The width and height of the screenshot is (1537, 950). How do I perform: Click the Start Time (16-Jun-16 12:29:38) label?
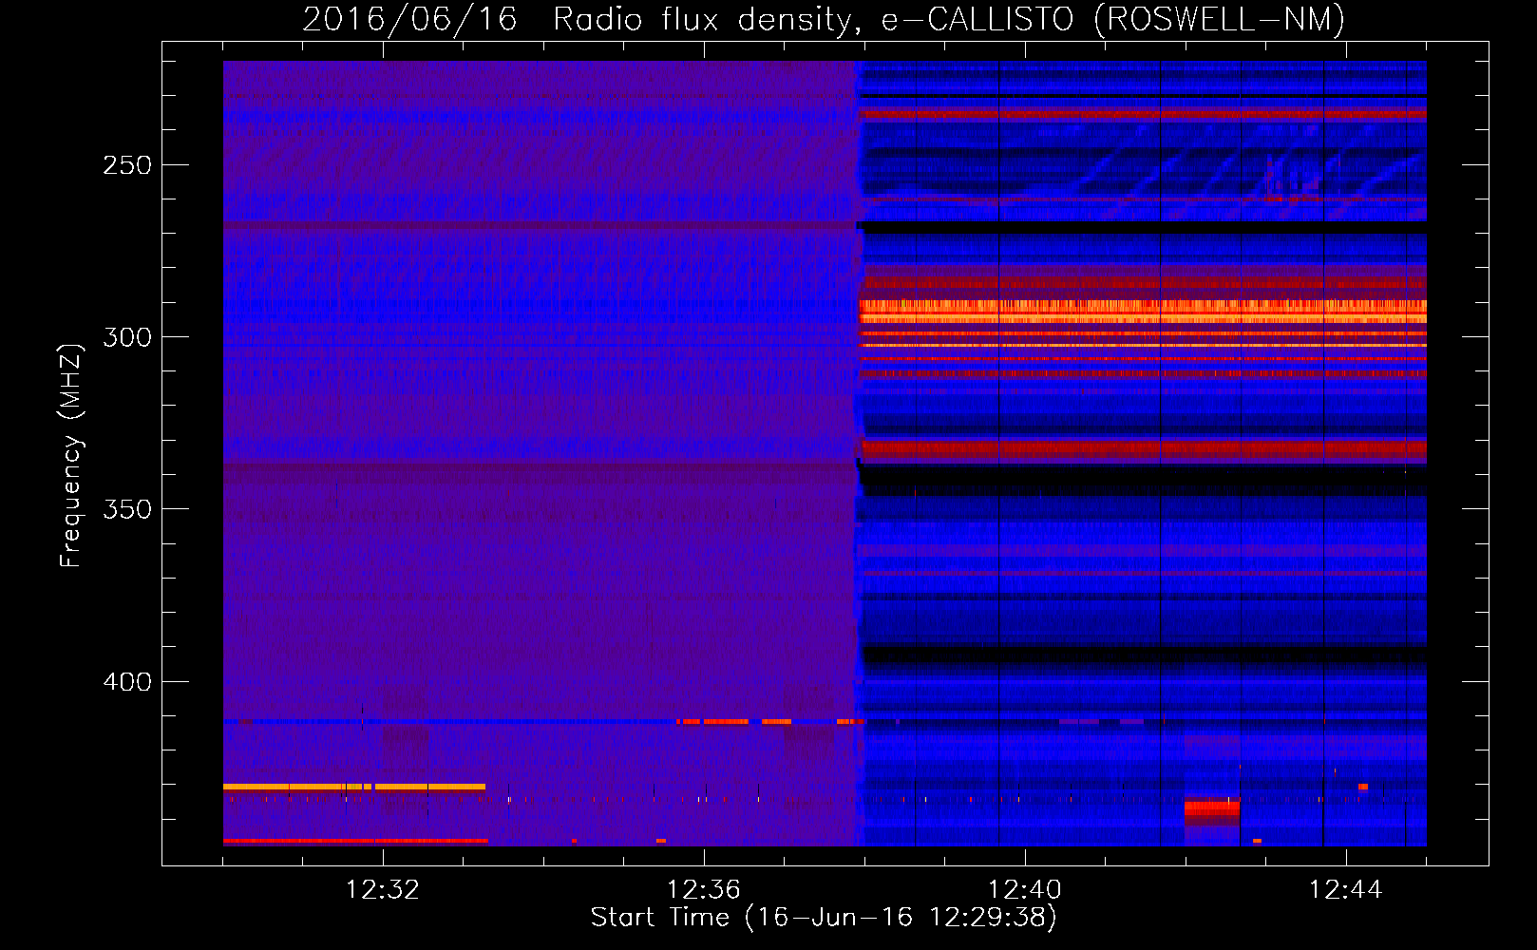[824, 918]
